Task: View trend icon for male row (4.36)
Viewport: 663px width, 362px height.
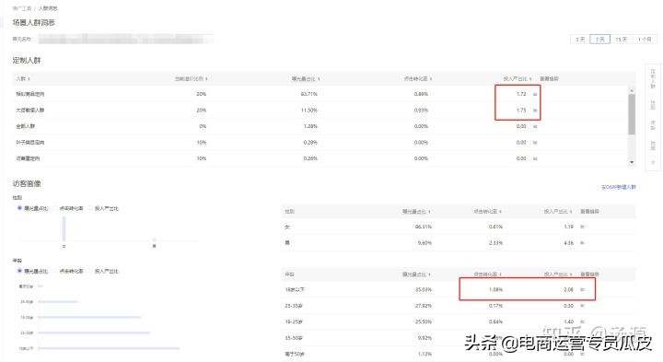Action: 582,243
